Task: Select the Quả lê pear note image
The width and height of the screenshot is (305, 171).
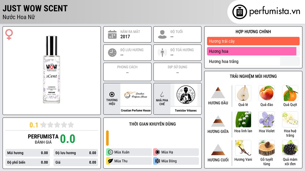Action: [x=243, y=93]
